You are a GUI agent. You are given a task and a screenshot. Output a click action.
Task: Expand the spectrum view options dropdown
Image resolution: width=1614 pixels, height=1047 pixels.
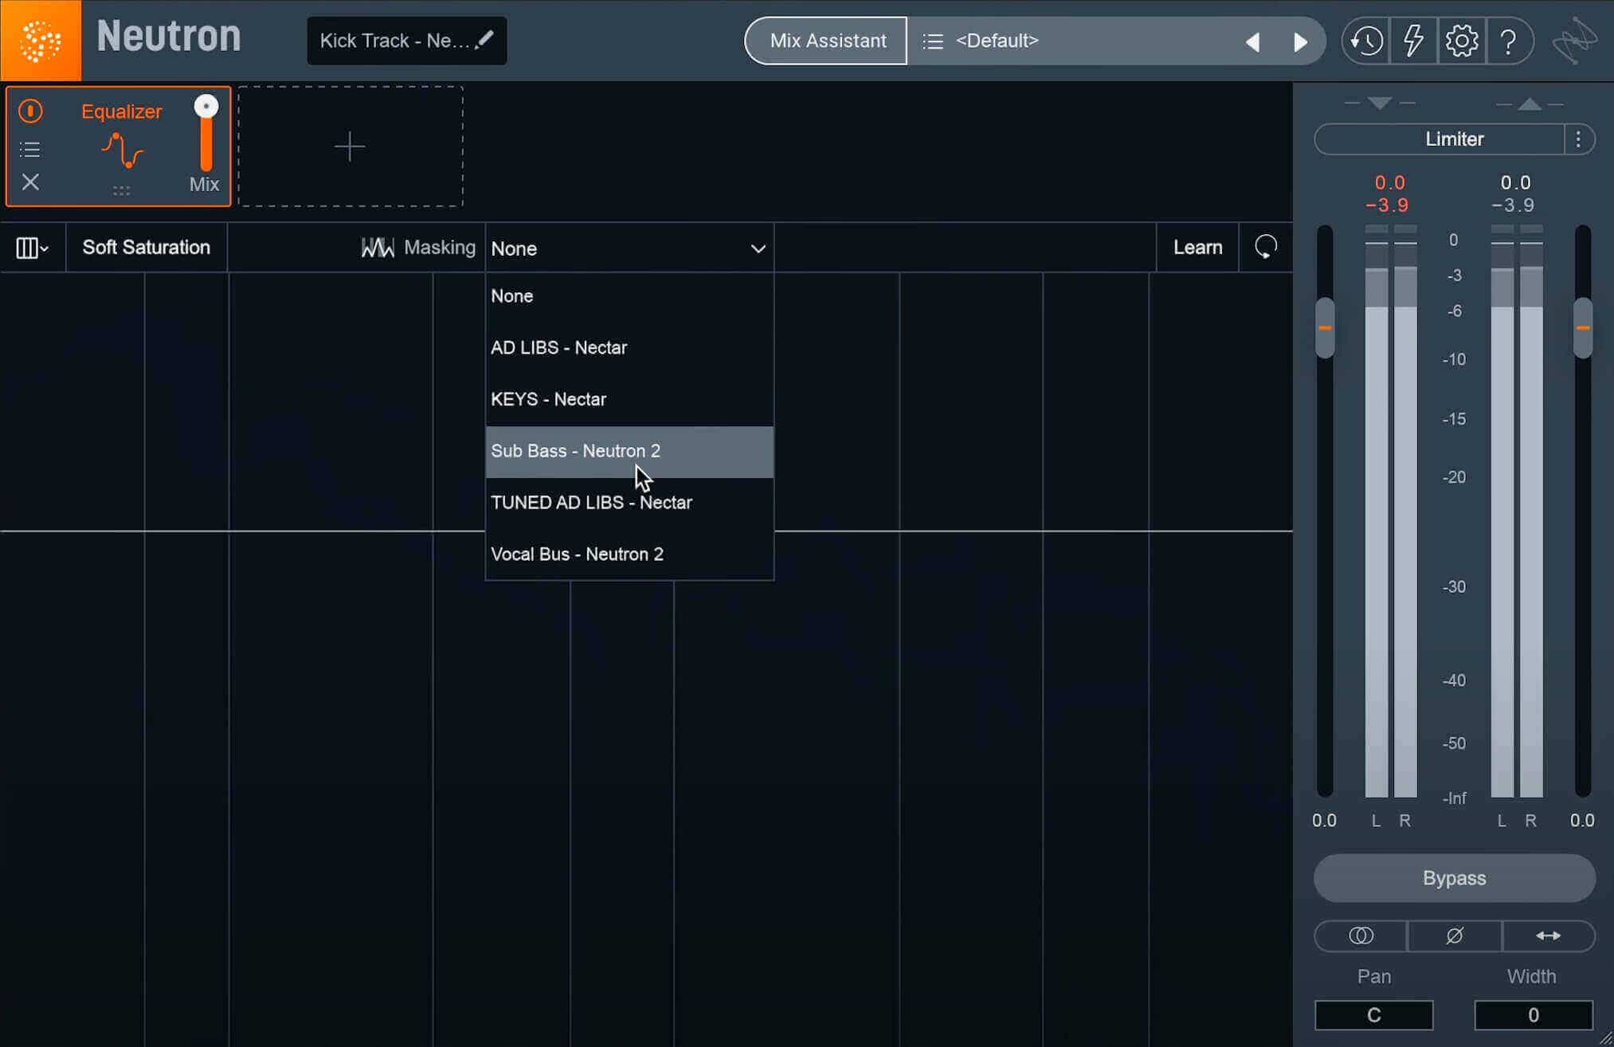[x=33, y=248]
